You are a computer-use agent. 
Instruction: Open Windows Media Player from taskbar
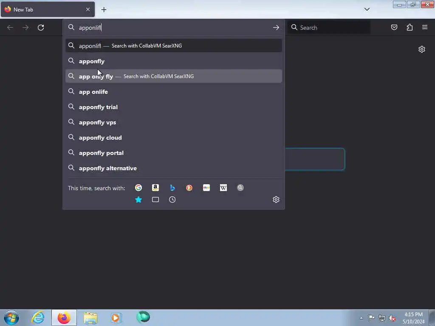(116, 318)
